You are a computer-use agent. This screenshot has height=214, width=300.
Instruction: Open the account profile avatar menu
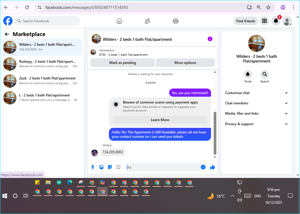(287, 21)
